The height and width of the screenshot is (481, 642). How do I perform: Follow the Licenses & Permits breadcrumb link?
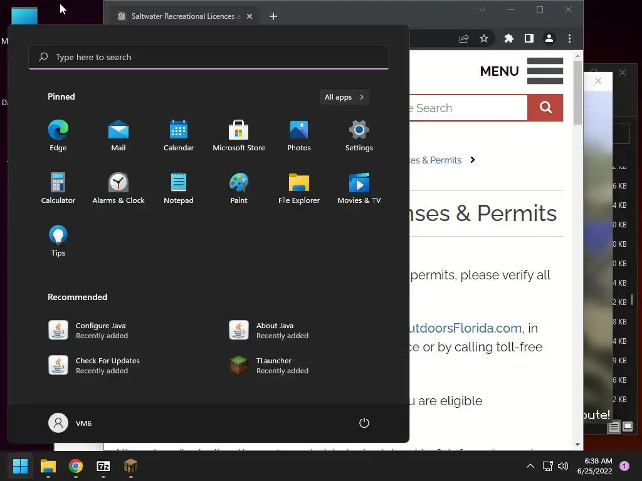[x=436, y=160]
